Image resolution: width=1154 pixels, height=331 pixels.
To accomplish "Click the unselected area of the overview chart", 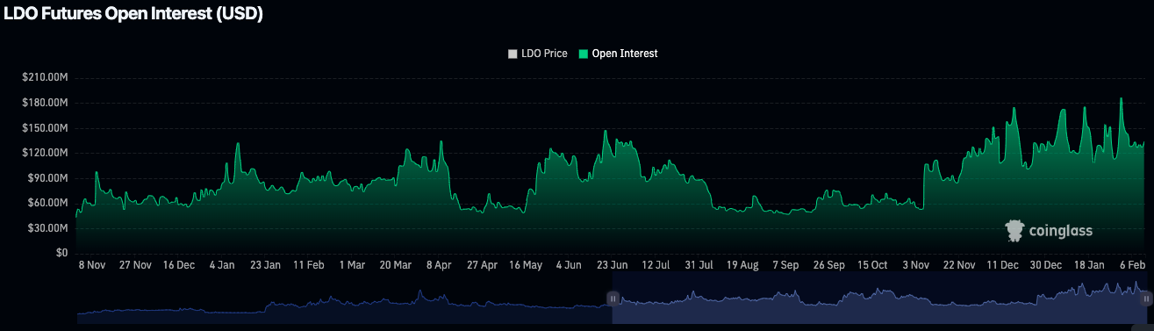I will [x=344, y=299].
